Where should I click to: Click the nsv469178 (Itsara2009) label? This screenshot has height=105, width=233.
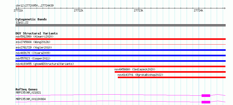point(33,53)
